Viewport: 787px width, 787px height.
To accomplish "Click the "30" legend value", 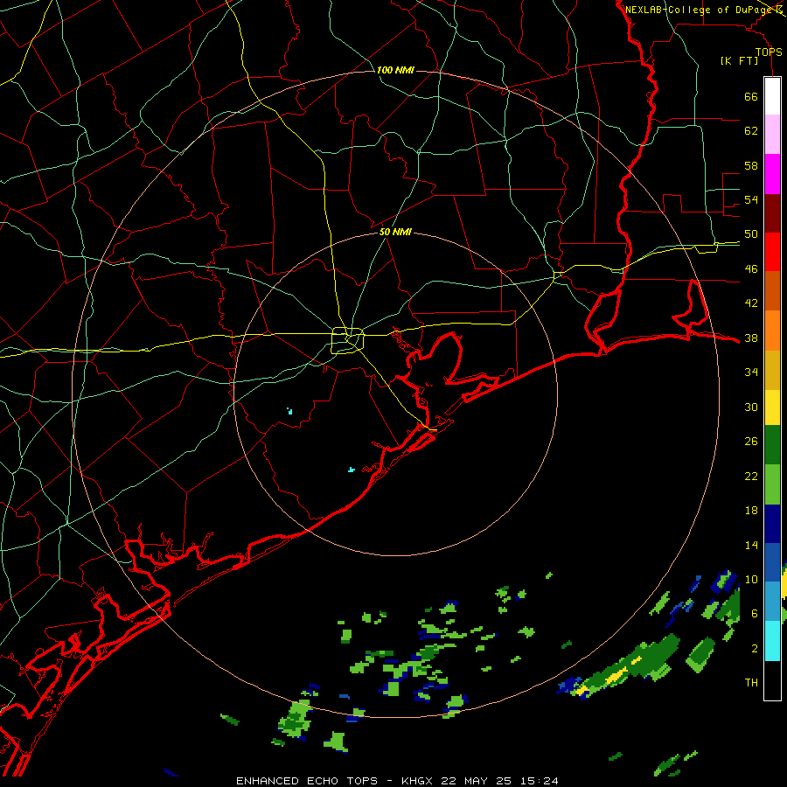I will click(751, 407).
